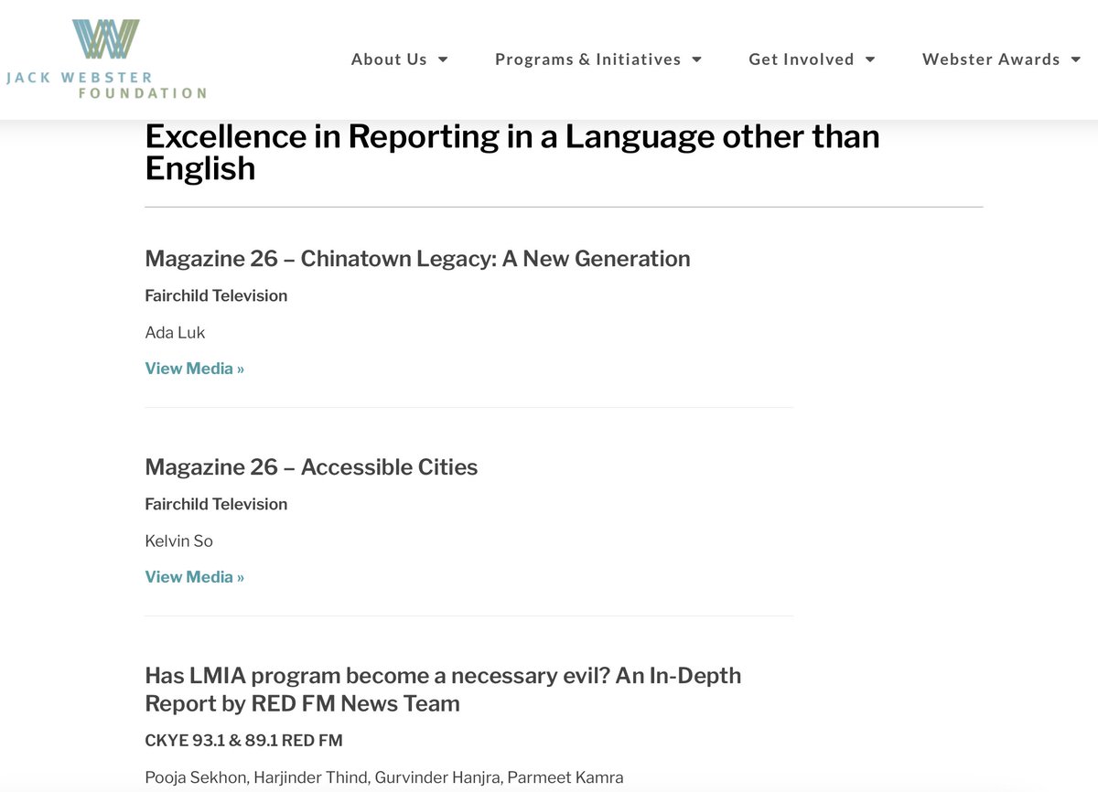The height and width of the screenshot is (792, 1098).
Task: Expand the Programs & Initiatives dropdown arrow
Action: [696, 59]
